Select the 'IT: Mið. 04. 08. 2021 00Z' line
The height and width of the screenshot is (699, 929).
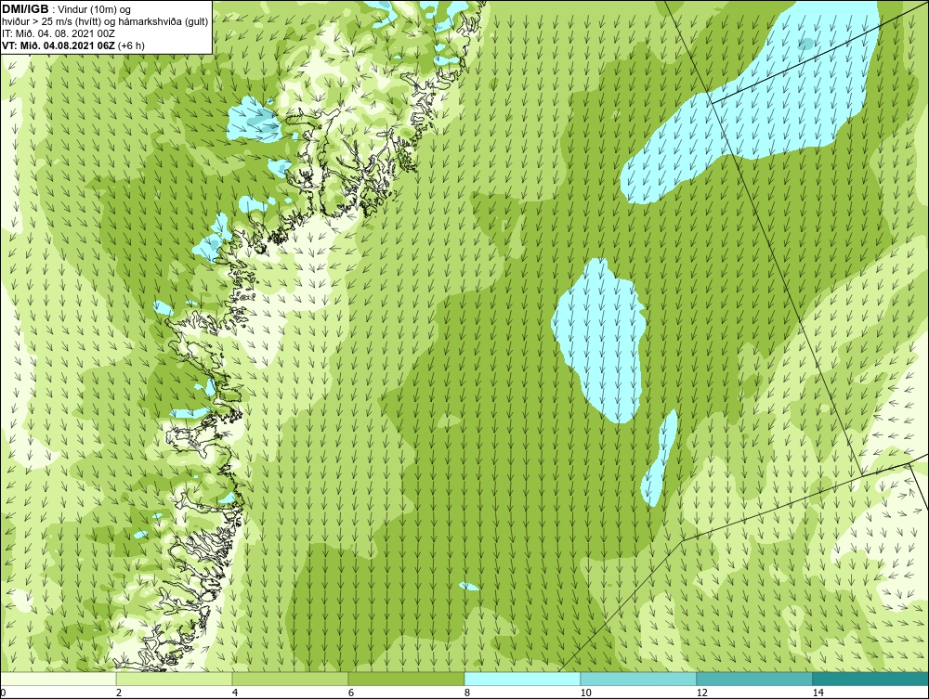click(59, 33)
